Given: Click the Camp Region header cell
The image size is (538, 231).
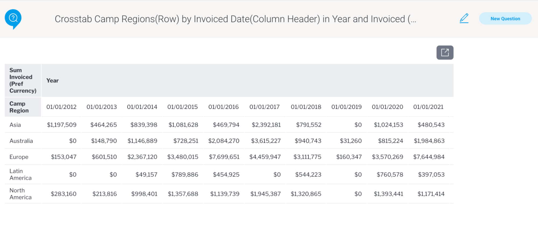Looking at the screenshot, I should [x=19, y=107].
